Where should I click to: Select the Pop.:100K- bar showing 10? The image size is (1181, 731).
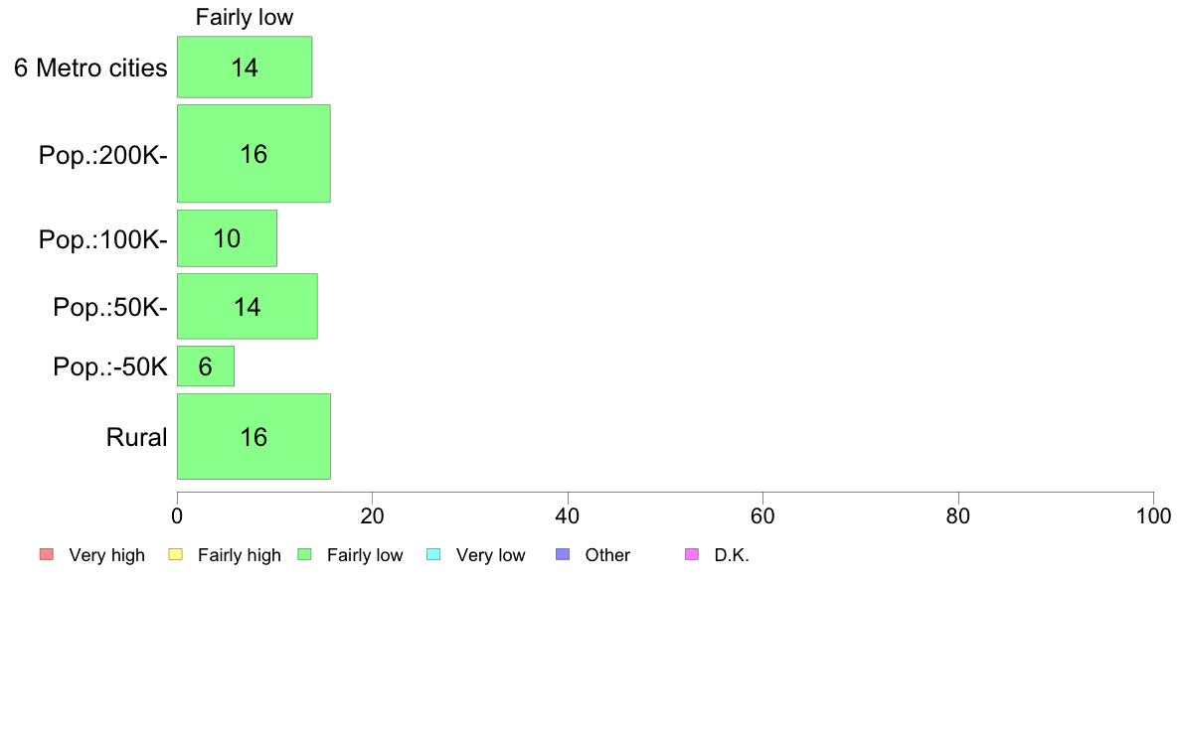coord(227,238)
